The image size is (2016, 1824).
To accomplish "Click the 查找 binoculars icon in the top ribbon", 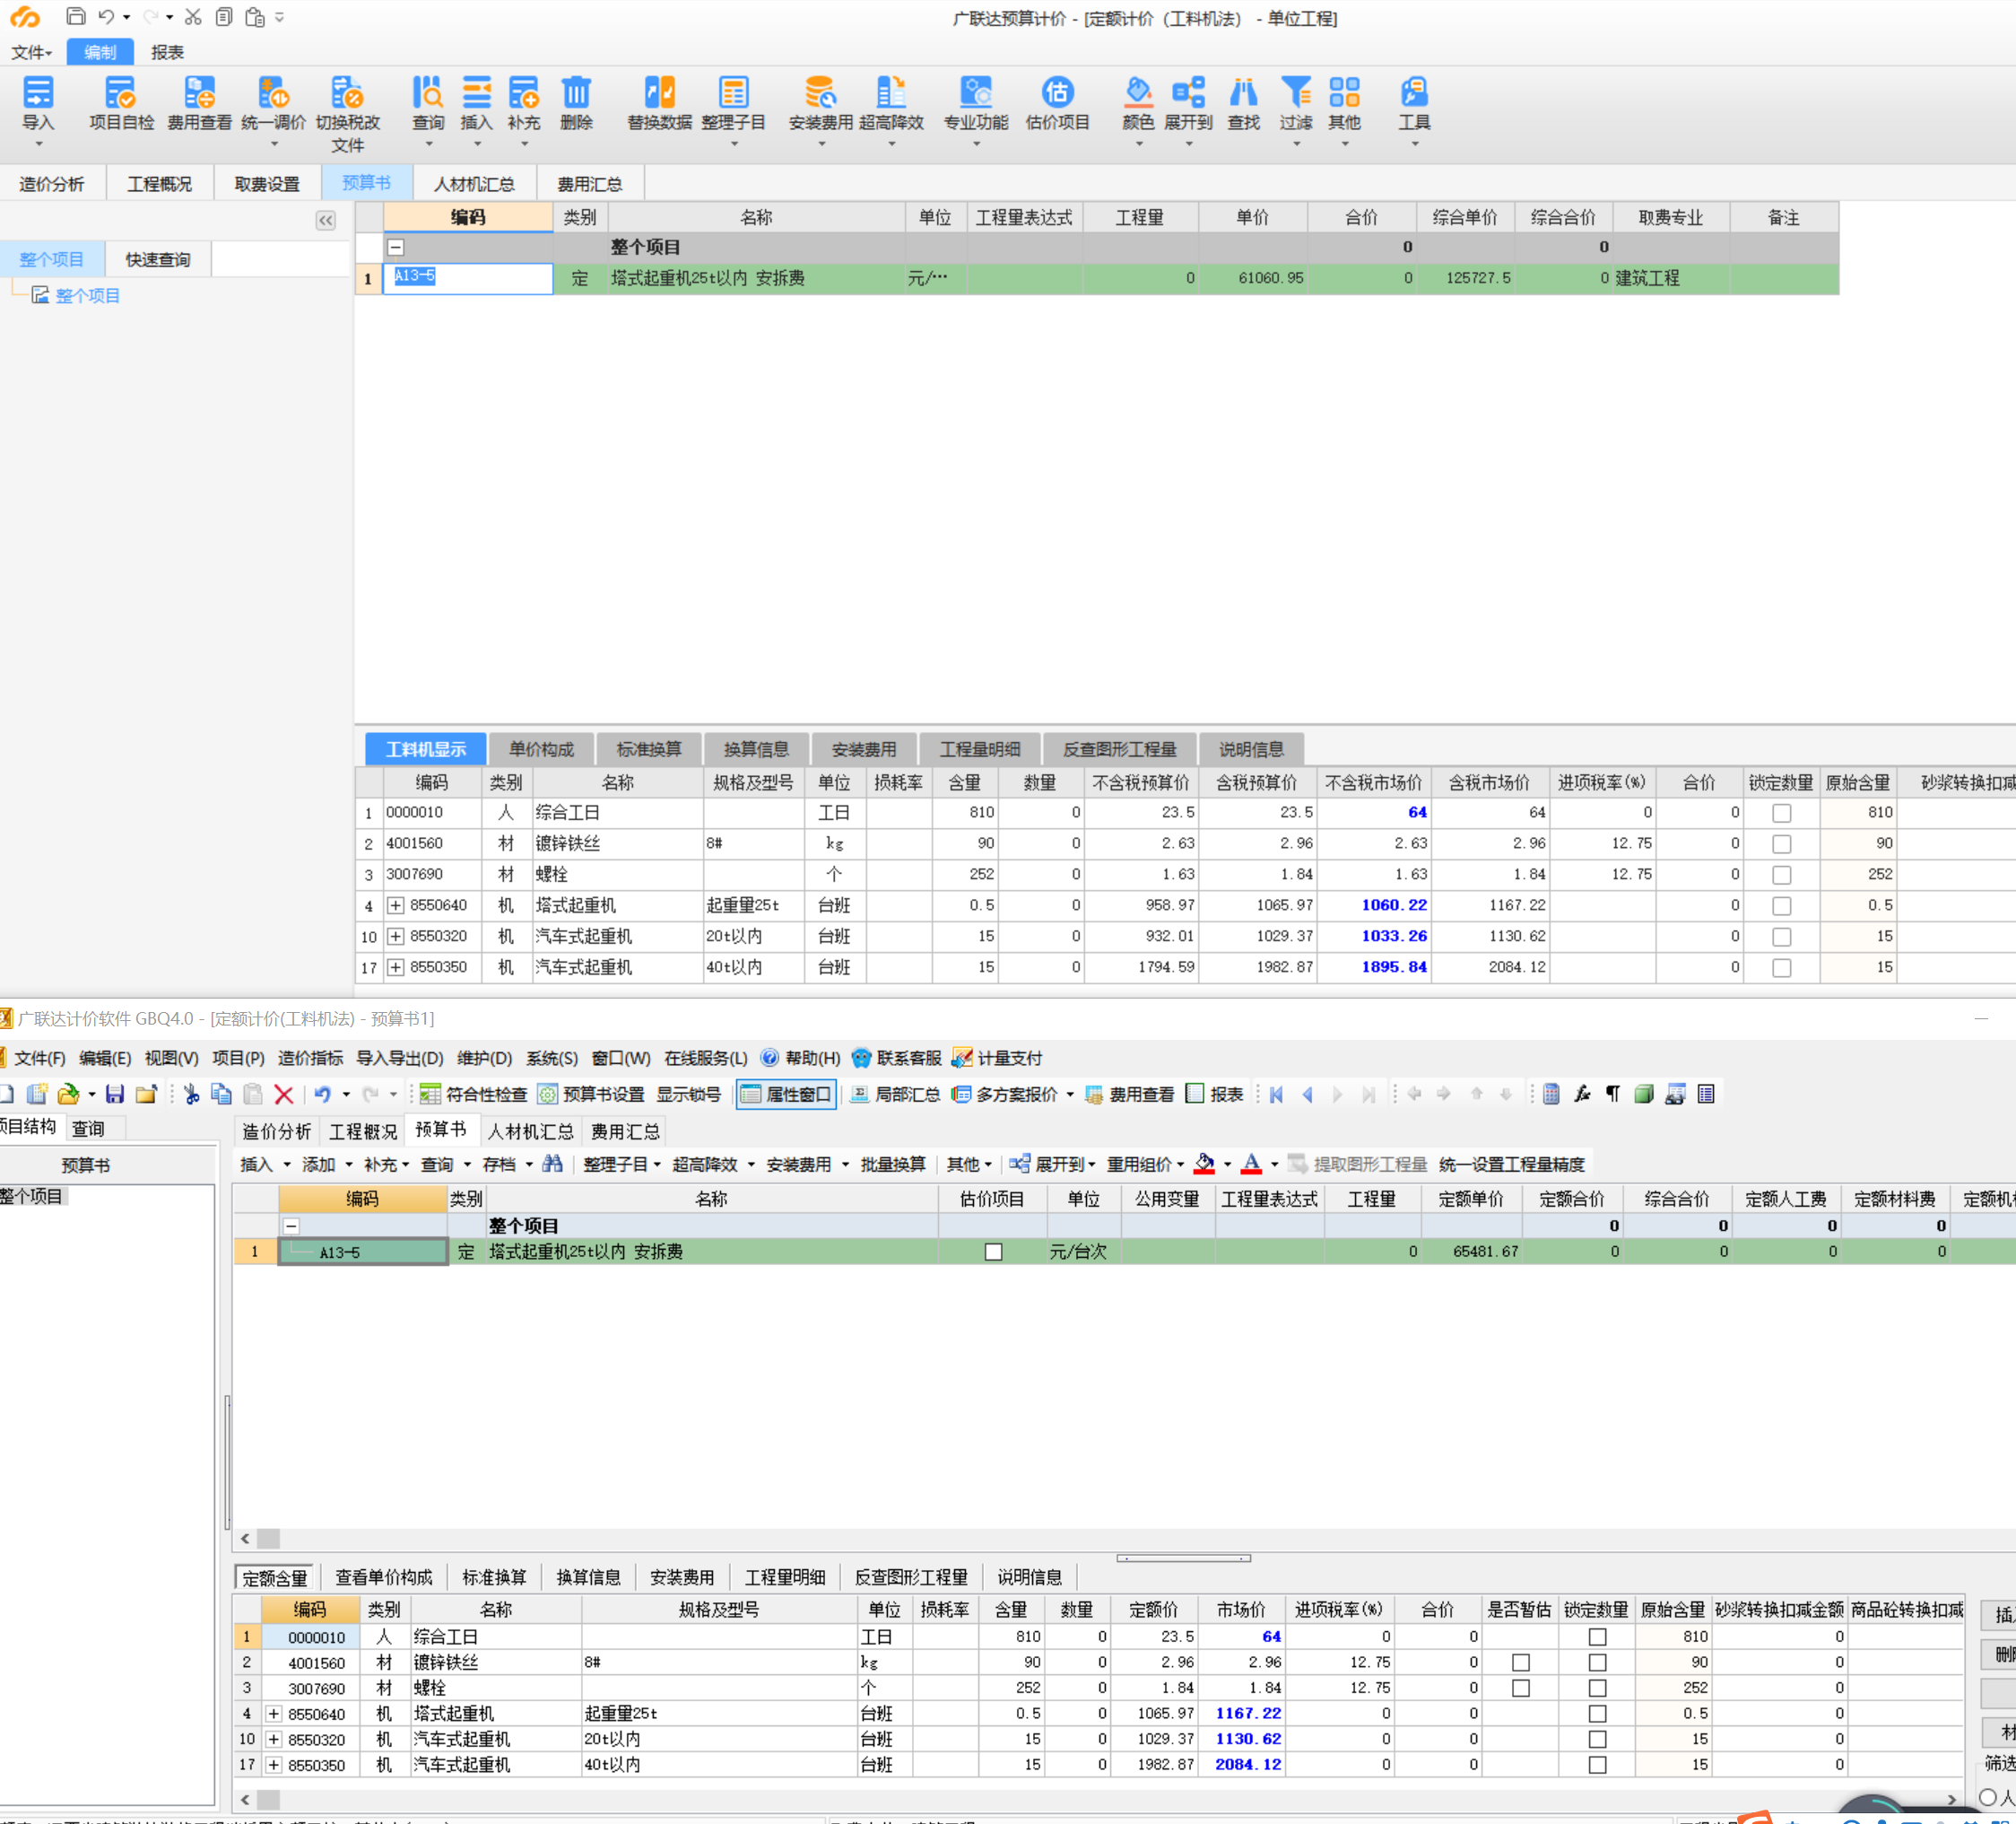I will (x=1243, y=93).
